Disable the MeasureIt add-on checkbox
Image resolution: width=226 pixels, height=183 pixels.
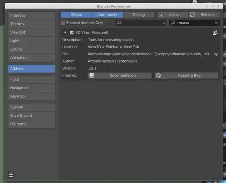point(72,33)
